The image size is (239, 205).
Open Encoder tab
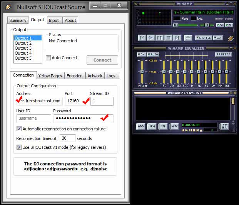tap(74, 76)
